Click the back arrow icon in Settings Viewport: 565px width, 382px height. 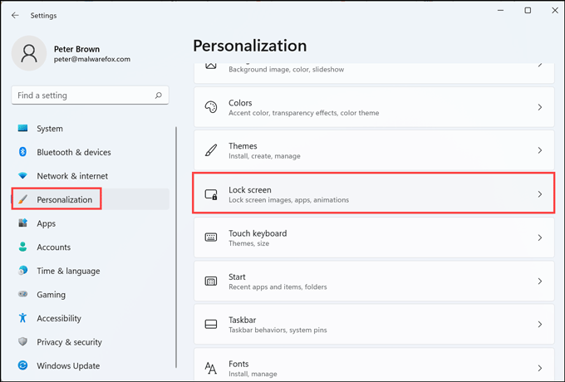(x=15, y=16)
